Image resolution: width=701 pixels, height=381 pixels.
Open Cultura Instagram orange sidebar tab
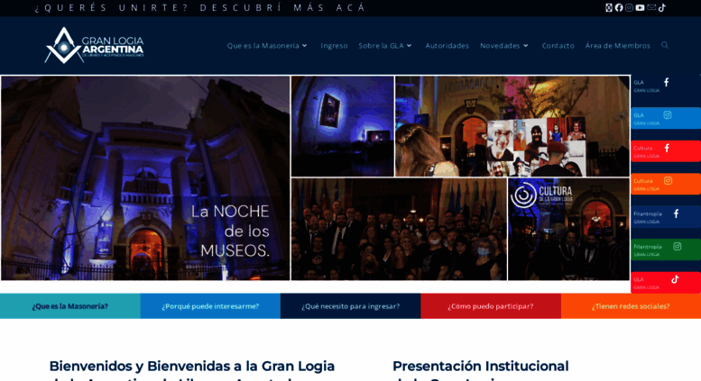point(666,184)
